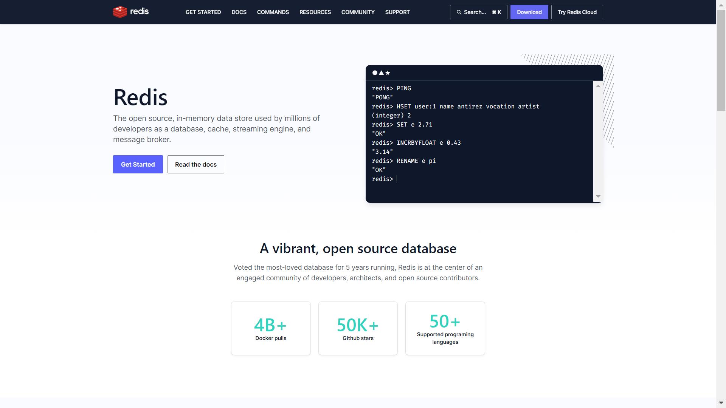Click the "3.14" terminal output

coord(382,152)
